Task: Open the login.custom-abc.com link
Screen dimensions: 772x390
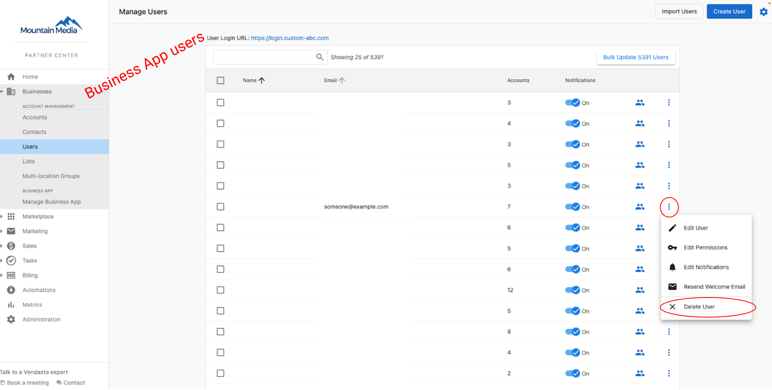Action: pos(290,38)
